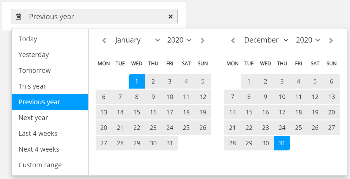Screen dimensions: 350x179
Task: Open the December month dropdown
Action: click(266, 40)
